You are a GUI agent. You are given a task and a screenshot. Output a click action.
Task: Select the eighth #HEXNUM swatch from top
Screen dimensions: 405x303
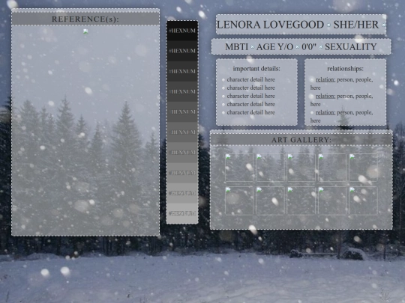click(182, 173)
